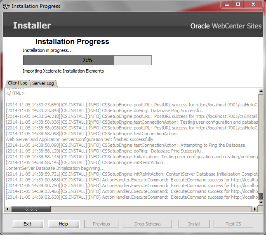This screenshot has height=235, width=266.
Task: Click the horizontal scroll right arrow
Action: (x=254, y=209)
